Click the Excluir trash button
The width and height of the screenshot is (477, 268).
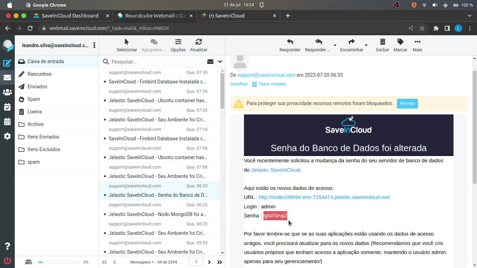pyautogui.click(x=383, y=45)
